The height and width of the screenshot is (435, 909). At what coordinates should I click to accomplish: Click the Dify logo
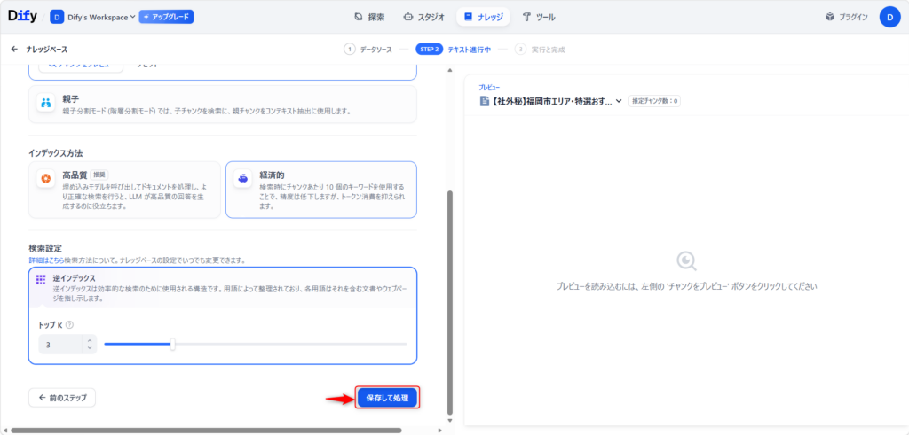23,16
